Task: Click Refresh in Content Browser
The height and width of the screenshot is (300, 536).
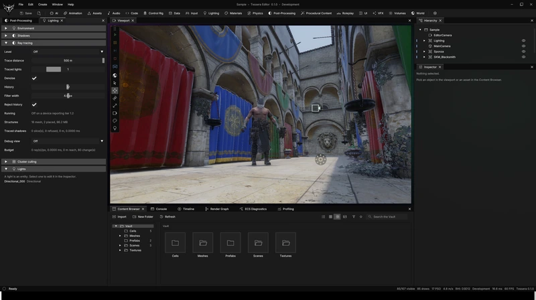Action: pos(167,216)
